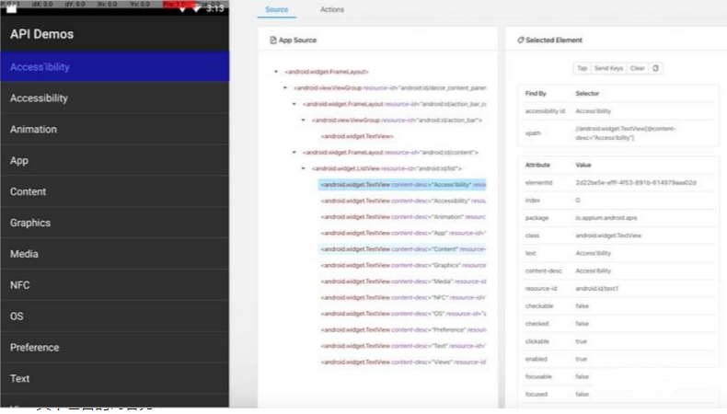Tap Animation in the API Demos list
The height and width of the screenshot is (414, 727).
pyautogui.click(x=114, y=130)
